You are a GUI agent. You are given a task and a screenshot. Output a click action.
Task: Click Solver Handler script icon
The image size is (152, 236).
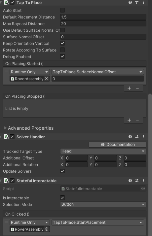(6, 137)
